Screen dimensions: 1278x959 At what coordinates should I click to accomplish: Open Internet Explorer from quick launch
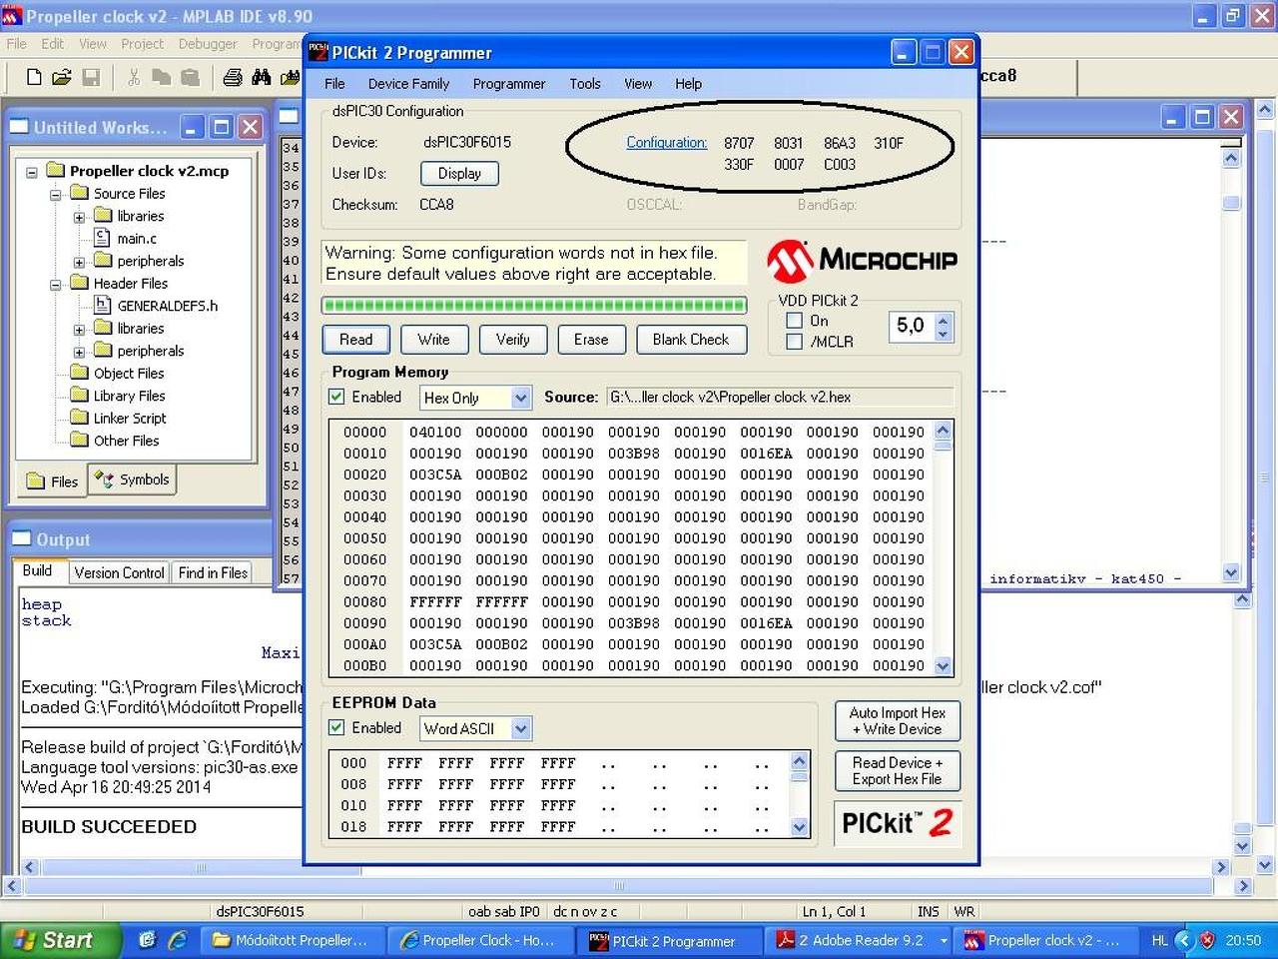point(178,940)
